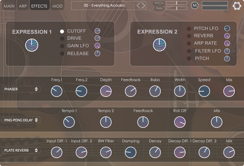Open the settings gear icon
Screen dimensions: 244x166
click(237, 6)
